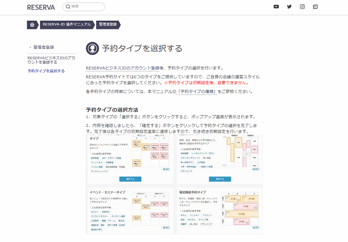
Task: Open the reservation type selection screenshot image
Action: (x=174, y=184)
